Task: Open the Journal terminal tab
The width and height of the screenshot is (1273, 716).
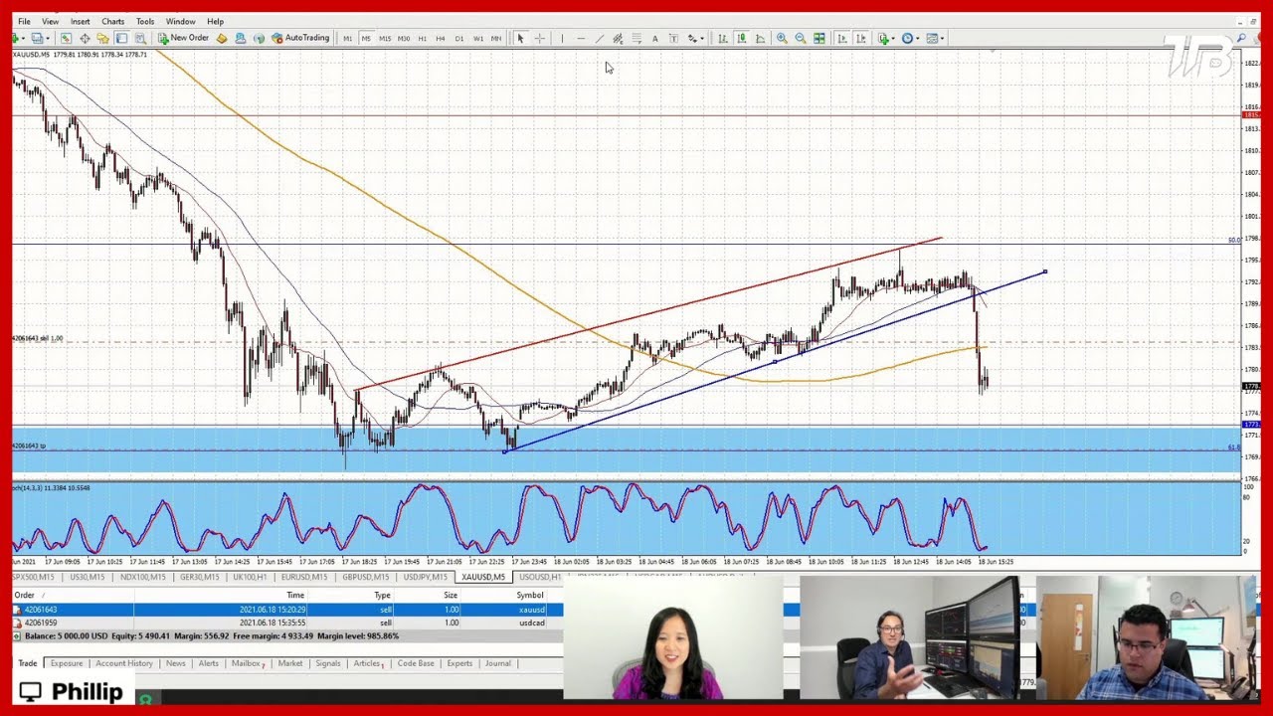Action: [x=498, y=663]
